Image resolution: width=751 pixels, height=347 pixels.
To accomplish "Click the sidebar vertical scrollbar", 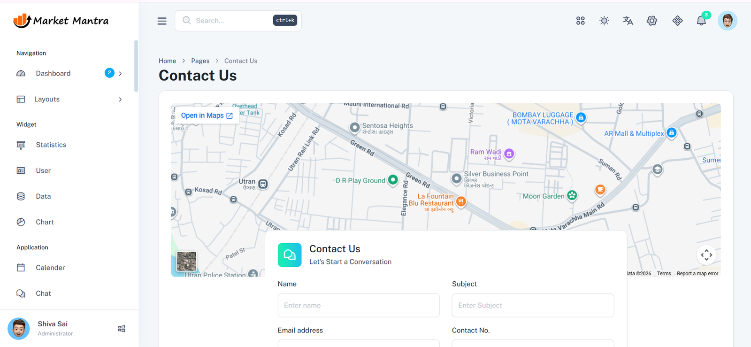I will 136,66.
